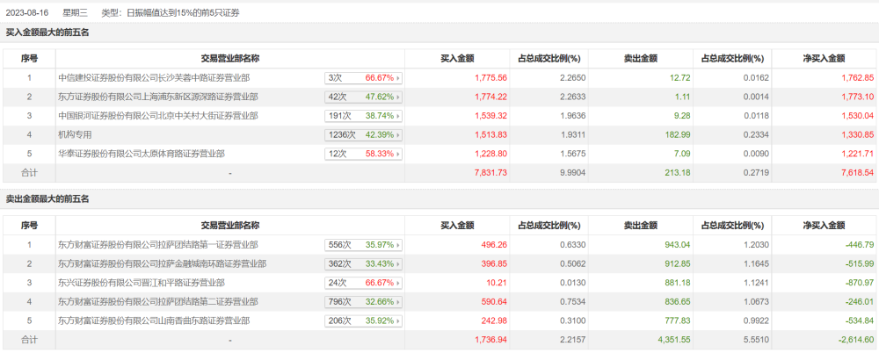Expand the 42次 47.62% badge

(x=363, y=97)
